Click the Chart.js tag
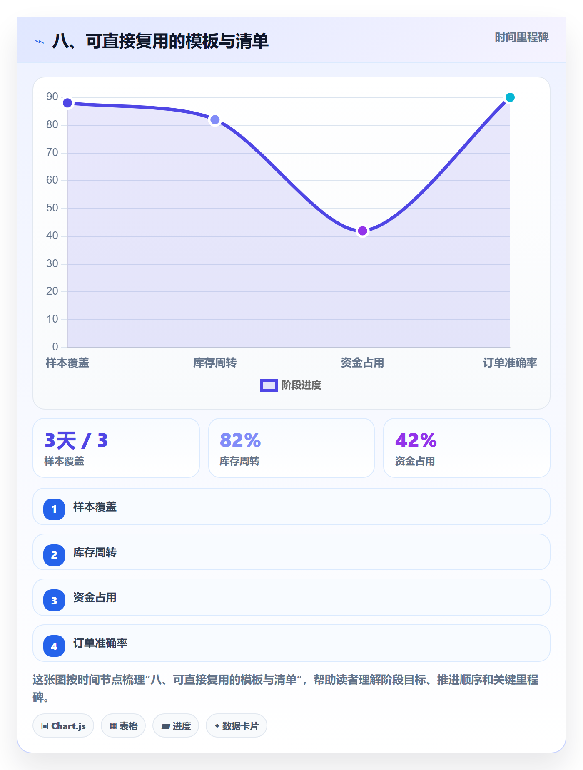Screen dimensions: 583x770 pyautogui.click(x=63, y=726)
